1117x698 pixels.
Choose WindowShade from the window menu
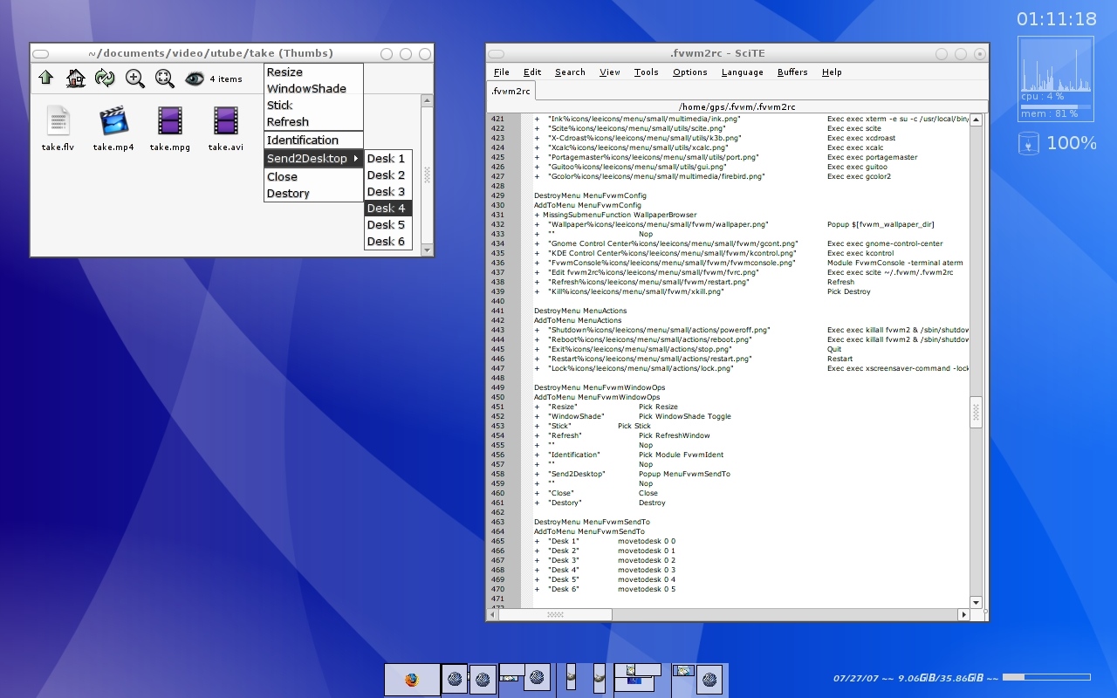coord(313,89)
